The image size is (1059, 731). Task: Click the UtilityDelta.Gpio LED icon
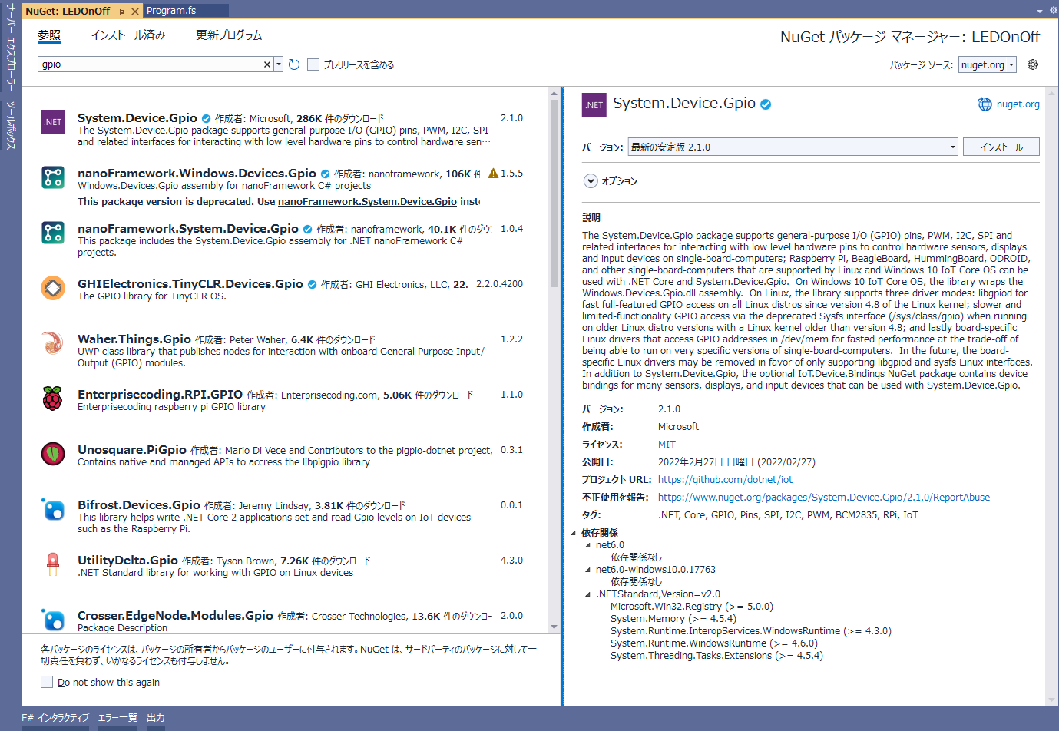pyautogui.click(x=53, y=564)
